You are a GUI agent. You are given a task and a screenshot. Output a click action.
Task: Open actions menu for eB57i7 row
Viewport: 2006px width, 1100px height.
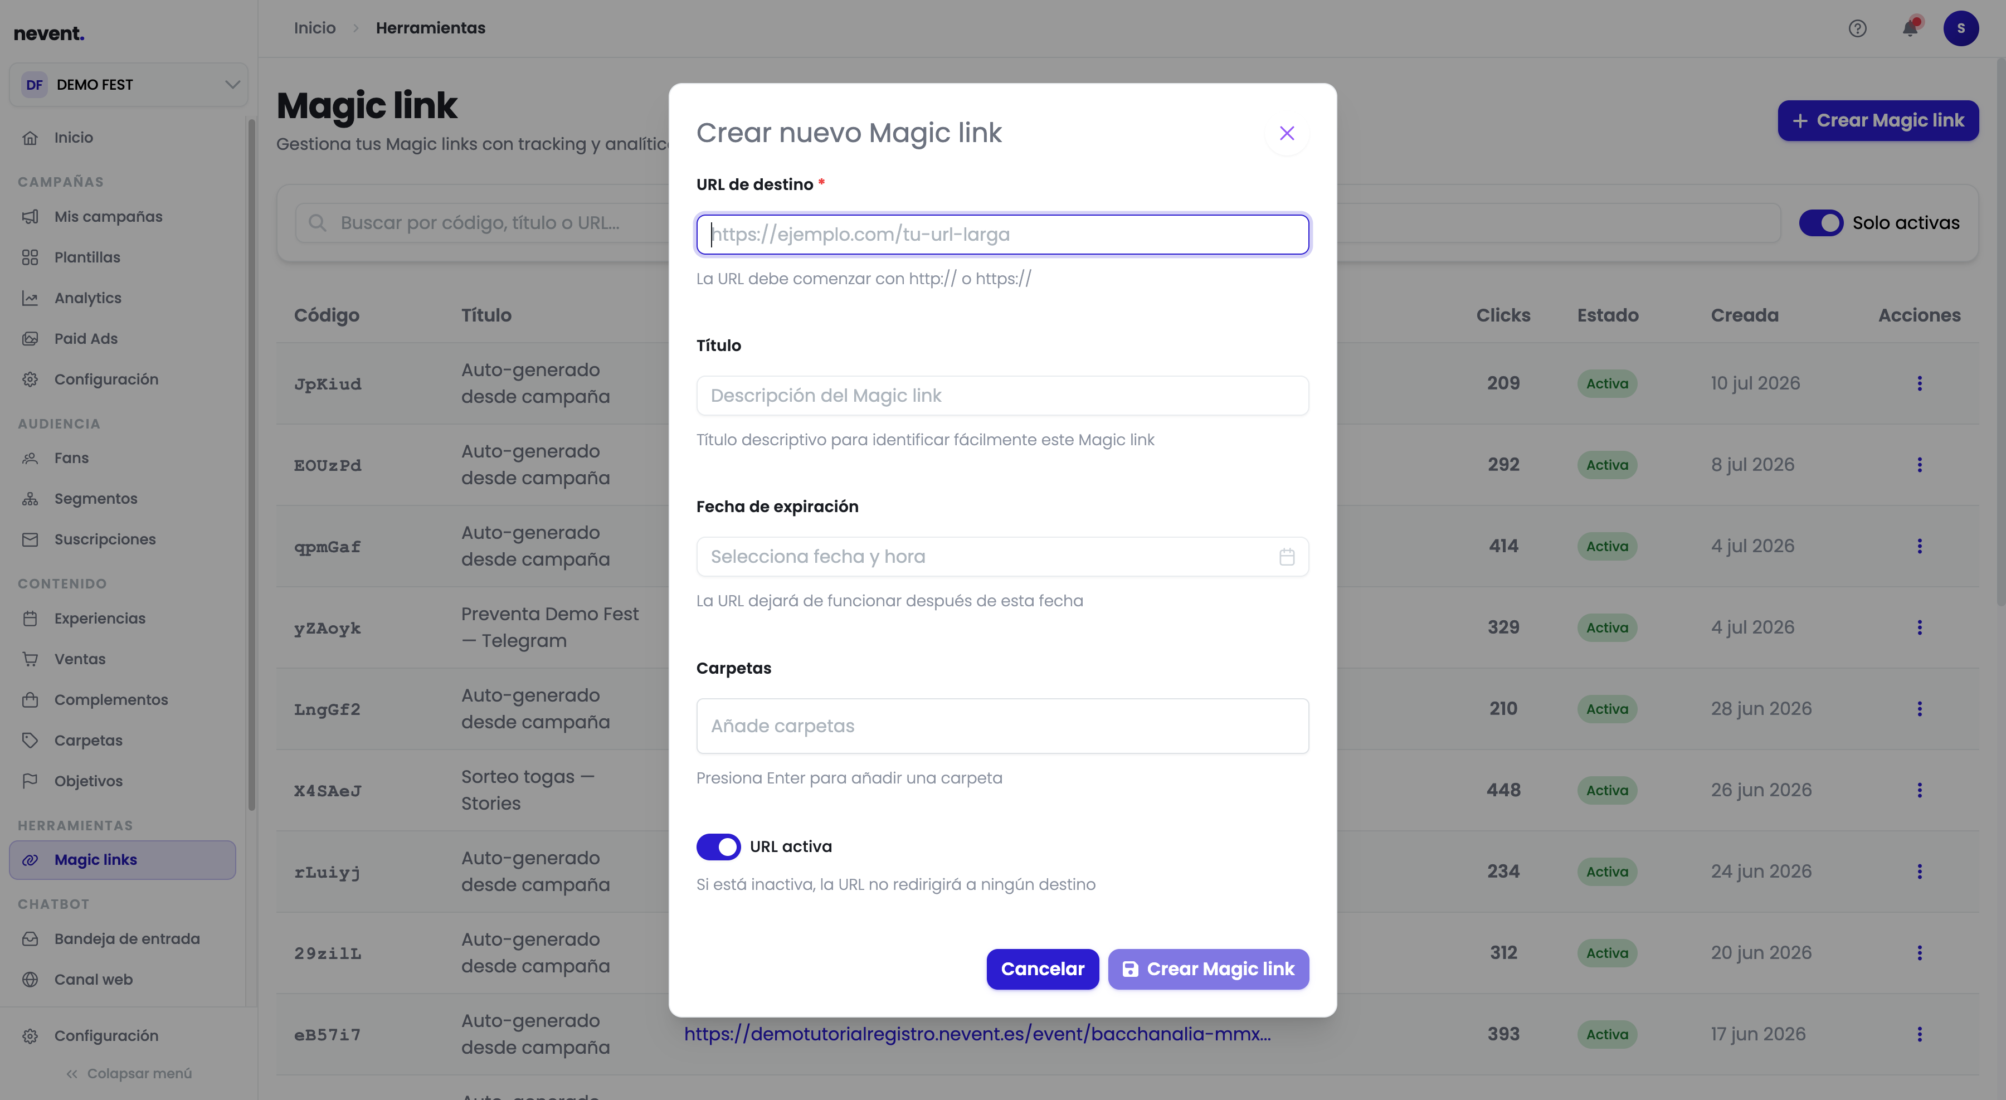(x=1920, y=1034)
